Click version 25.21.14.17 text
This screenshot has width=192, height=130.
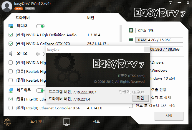click(x=98, y=44)
